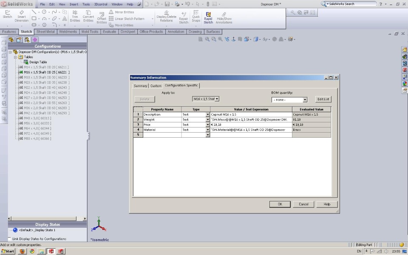Click Linear Sketch Pattern

127,18
